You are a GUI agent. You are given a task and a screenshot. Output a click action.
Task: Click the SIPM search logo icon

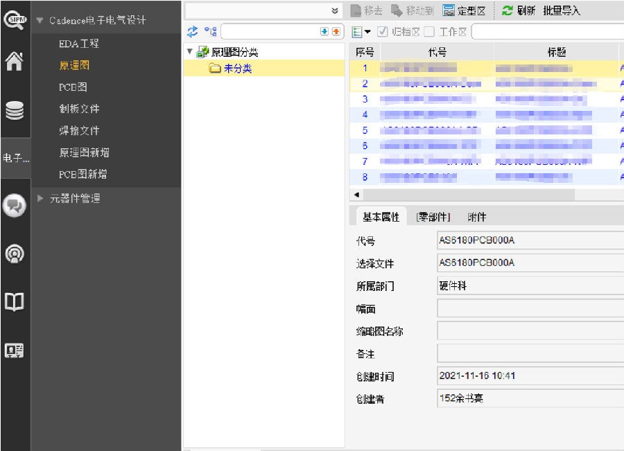15,20
